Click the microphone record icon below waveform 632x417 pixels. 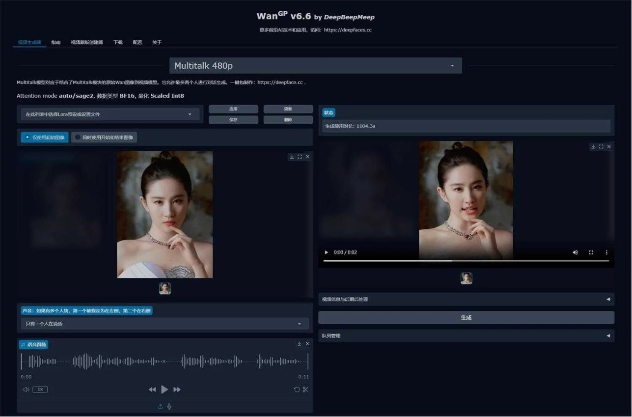click(169, 407)
